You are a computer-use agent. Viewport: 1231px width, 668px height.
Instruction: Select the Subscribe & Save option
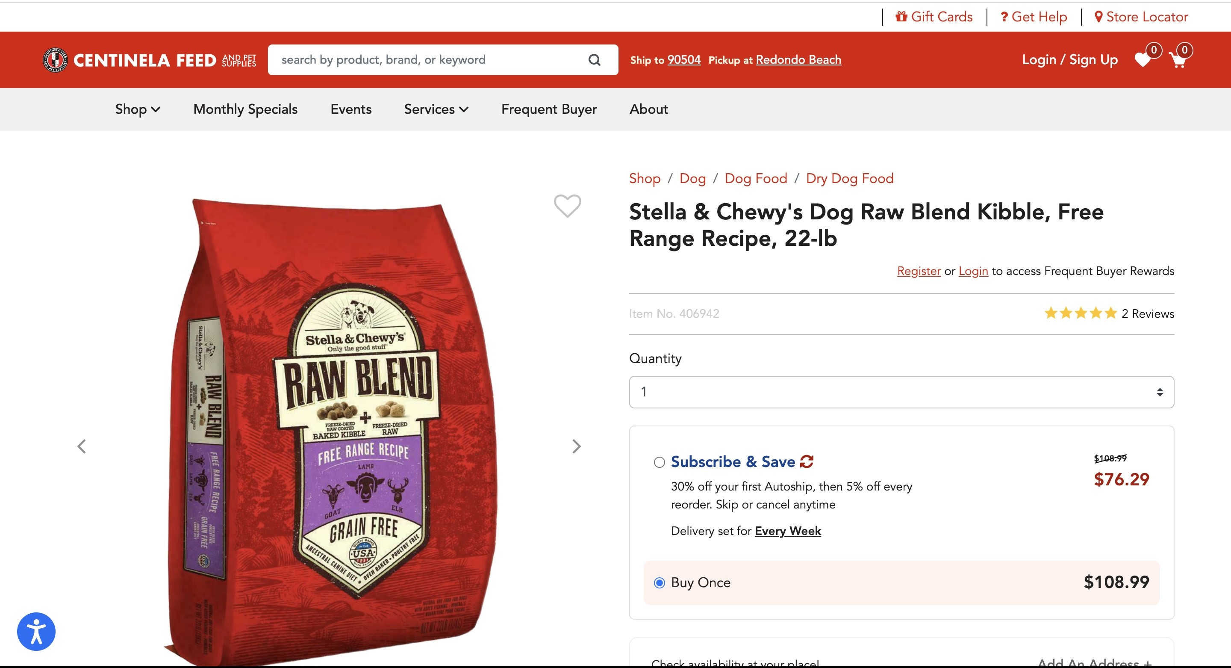click(x=660, y=462)
